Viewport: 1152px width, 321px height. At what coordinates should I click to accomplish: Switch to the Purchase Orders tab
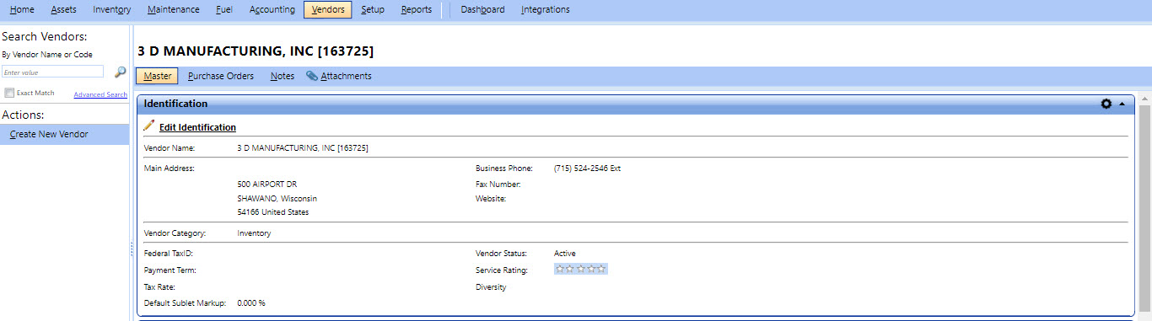[x=221, y=76]
